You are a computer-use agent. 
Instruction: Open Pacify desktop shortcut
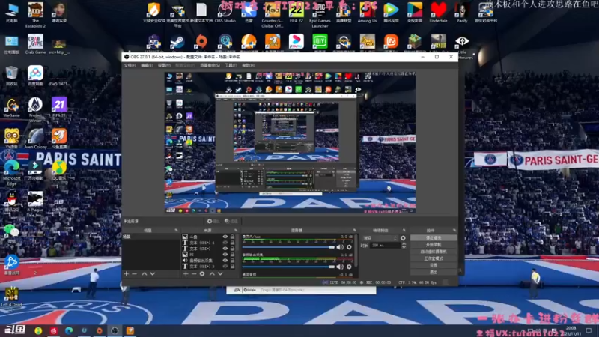[462, 13]
